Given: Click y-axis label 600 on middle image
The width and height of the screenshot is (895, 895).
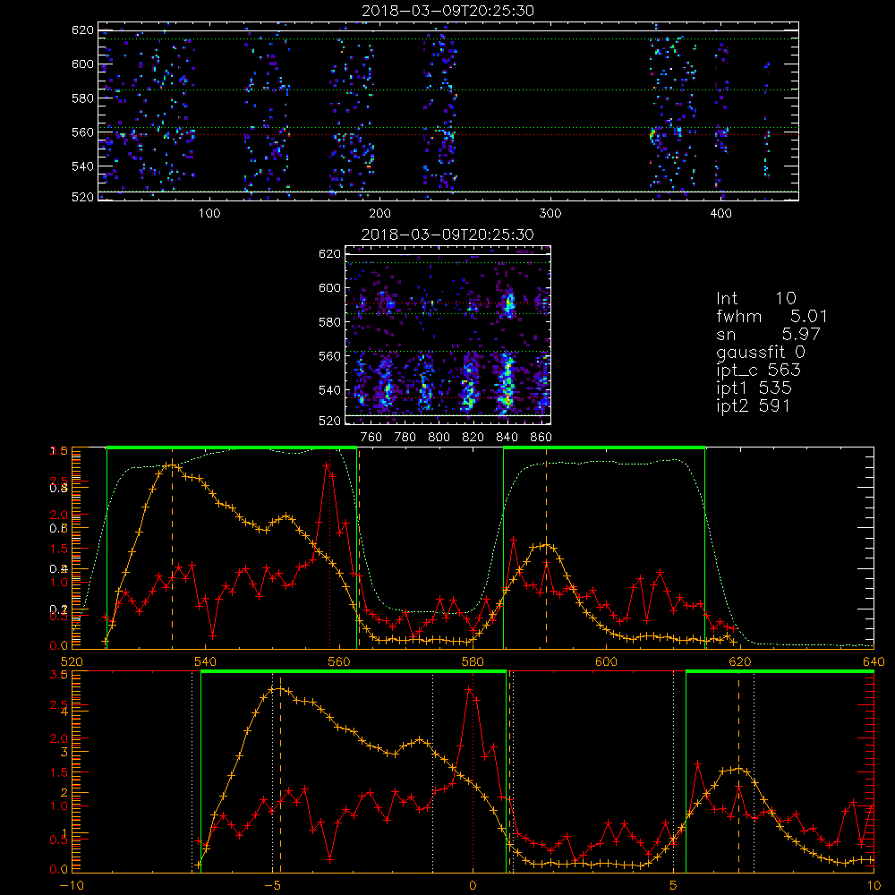Looking at the screenshot, I should click(x=330, y=288).
